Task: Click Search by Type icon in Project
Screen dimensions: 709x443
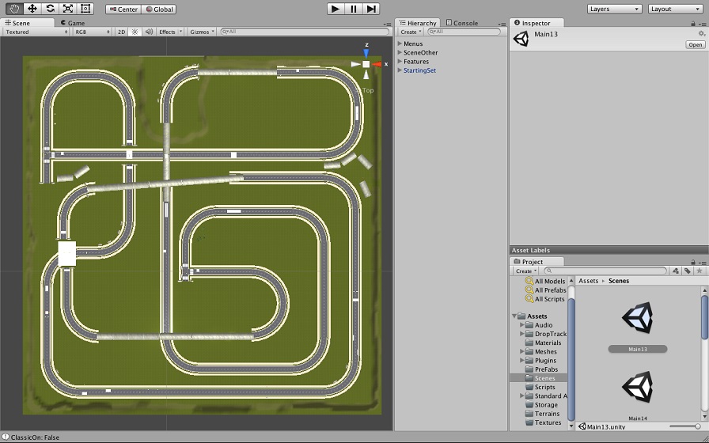Action: coord(676,271)
